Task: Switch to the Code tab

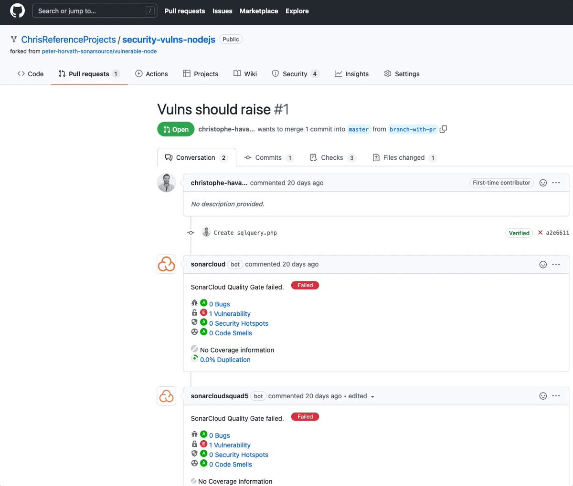Action: [x=31, y=74]
